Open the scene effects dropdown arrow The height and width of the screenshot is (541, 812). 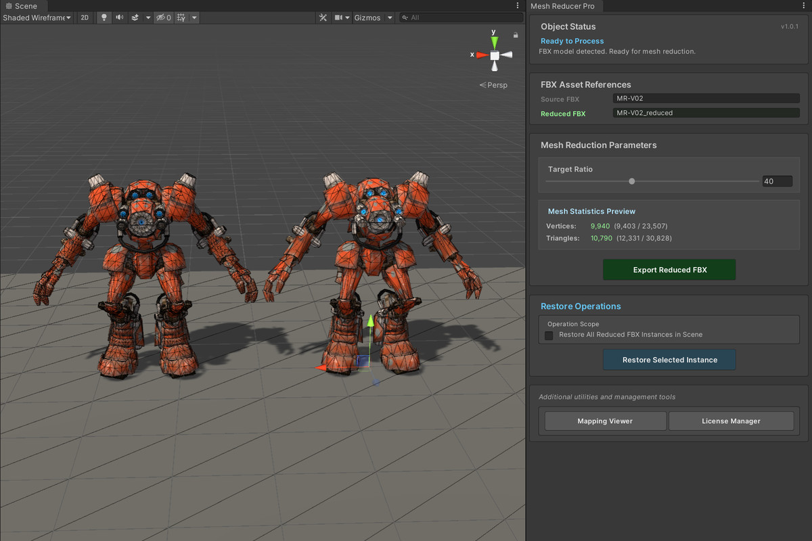tap(148, 18)
